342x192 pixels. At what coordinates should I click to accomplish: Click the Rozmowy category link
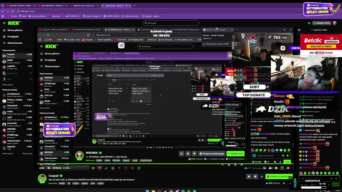pyautogui.click(x=53, y=183)
